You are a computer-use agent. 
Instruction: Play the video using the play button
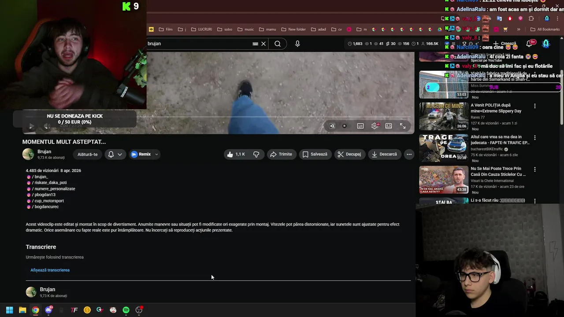(31, 126)
